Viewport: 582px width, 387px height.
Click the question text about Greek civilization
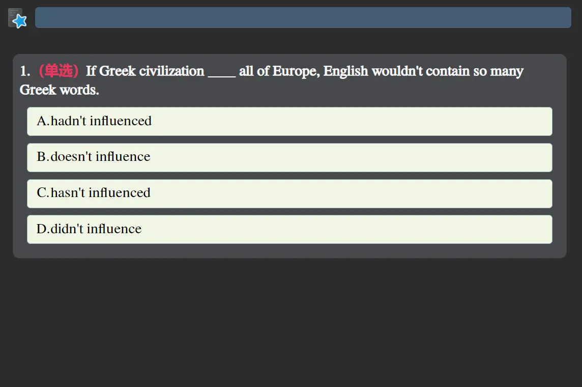pyautogui.click(x=153, y=71)
